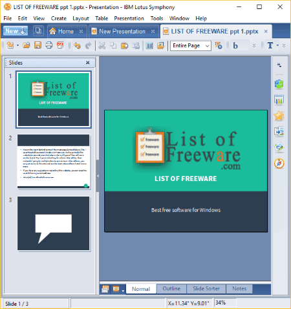Open the Presentation menu
Image resolution: width=291 pixels, height=309 pixels.
click(x=129, y=18)
